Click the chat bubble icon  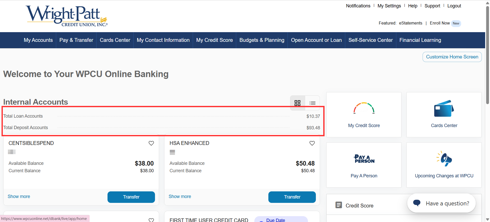point(417,203)
